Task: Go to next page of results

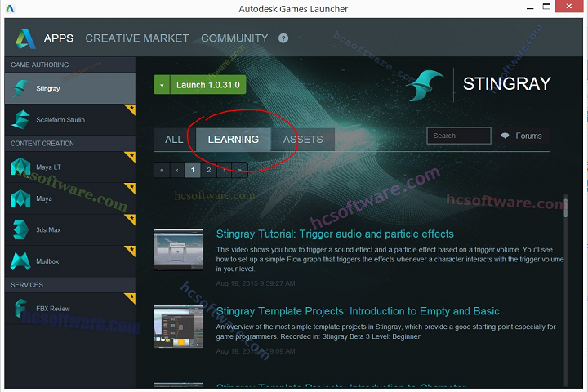Action: 224,170
